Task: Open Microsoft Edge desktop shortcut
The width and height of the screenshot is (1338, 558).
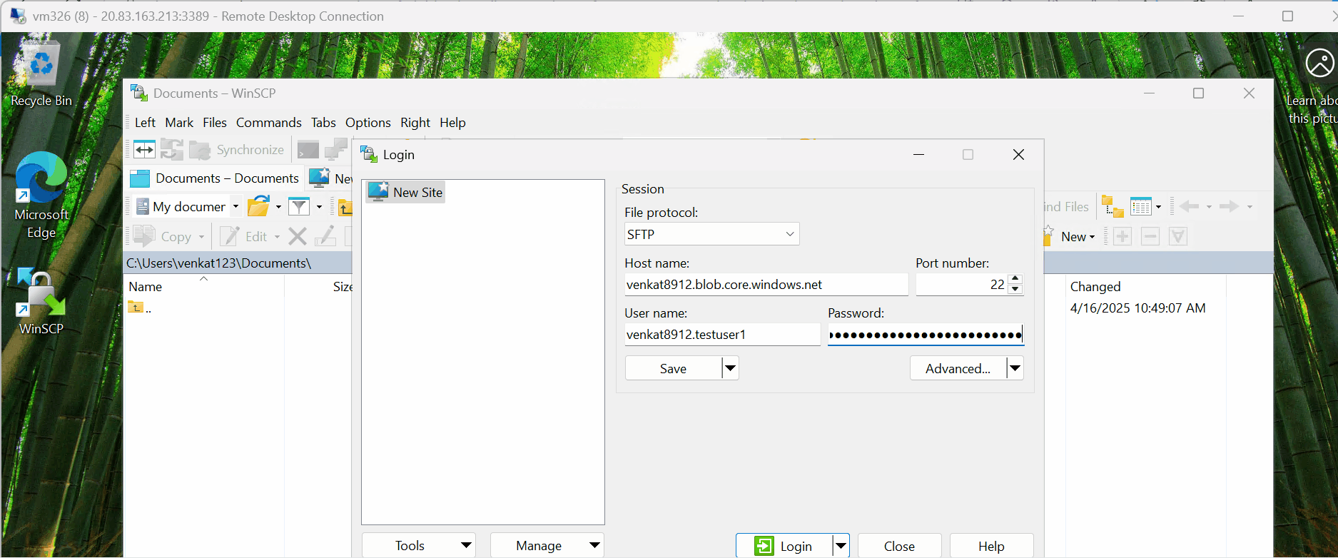Action: (41, 195)
